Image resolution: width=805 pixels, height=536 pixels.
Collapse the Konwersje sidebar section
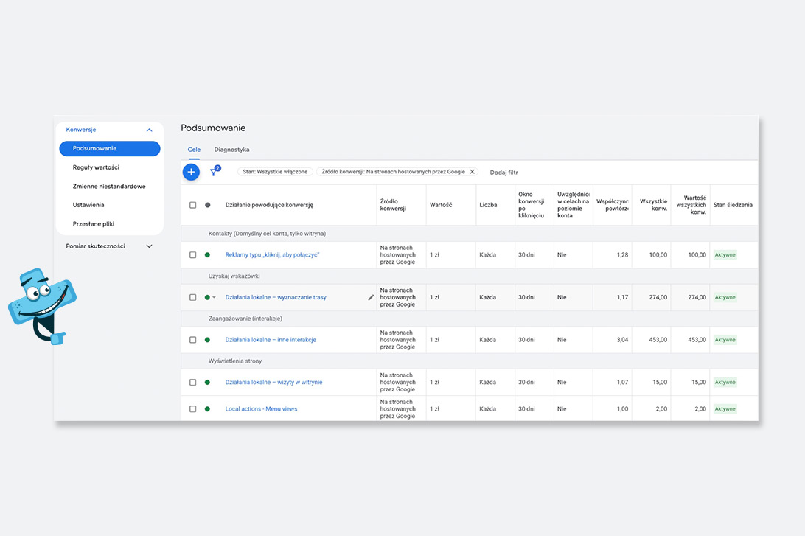coord(149,130)
